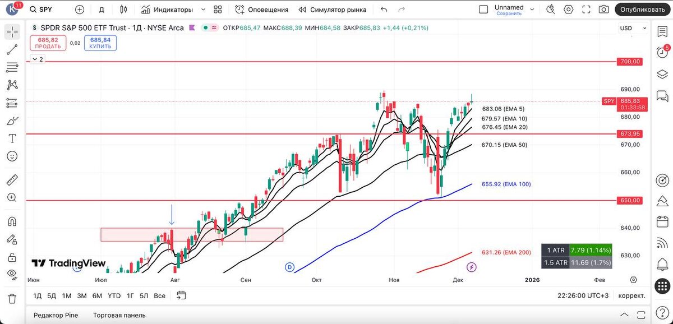This screenshot has width=673, height=324.
Task: Open the target-shaped icon in right sidebar
Action: point(662,180)
